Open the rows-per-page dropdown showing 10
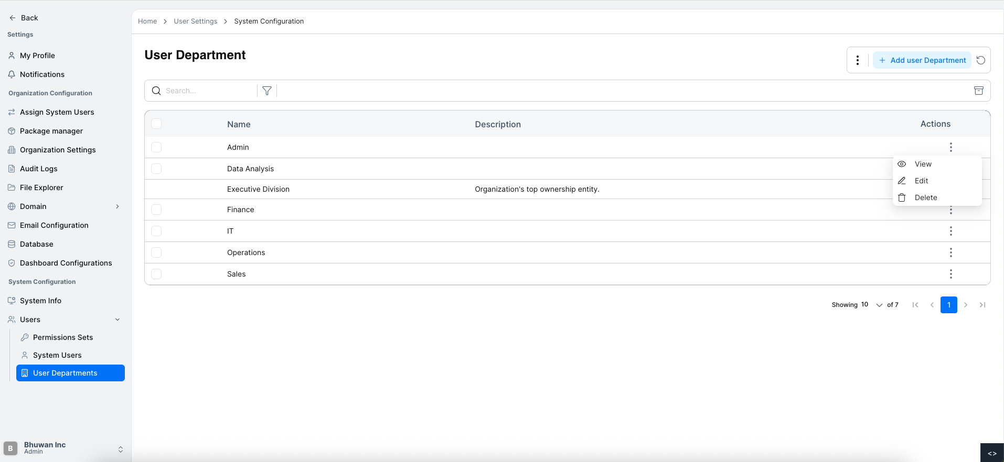 pyautogui.click(x=872, y=305)
